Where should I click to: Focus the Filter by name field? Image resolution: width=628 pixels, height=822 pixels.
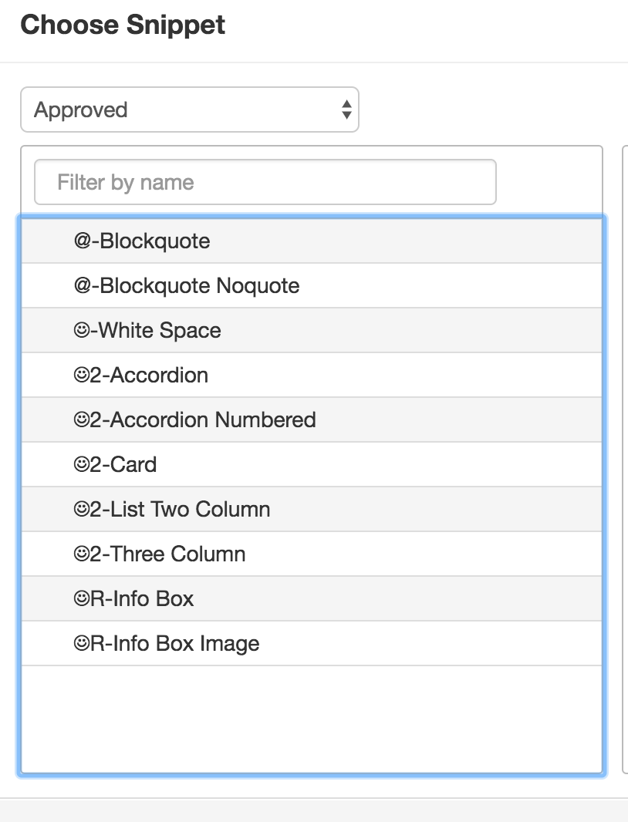pyautogui.click(x=265, y=182)
